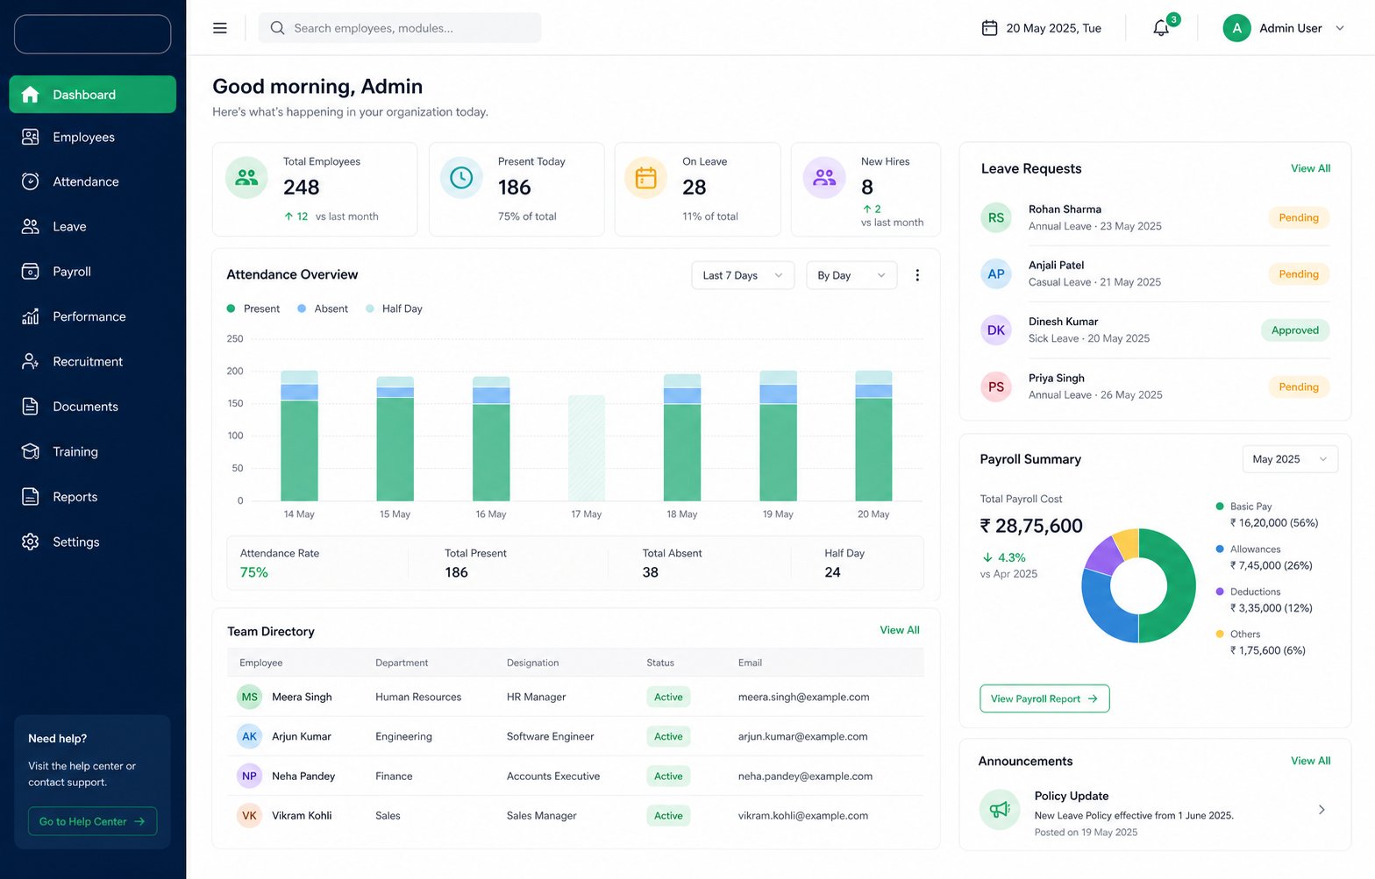Click the Total Employees card icon
Screen dimensions: 1375x879
[246, 178]
